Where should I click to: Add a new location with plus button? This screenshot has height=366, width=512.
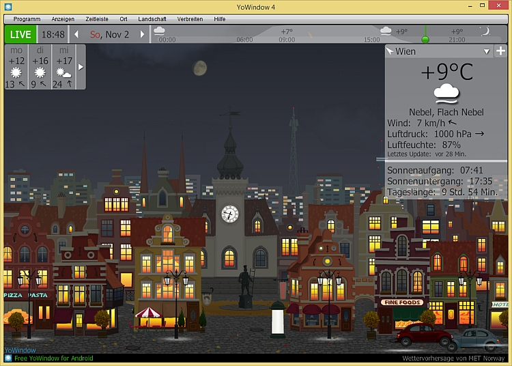pos(500,51)
